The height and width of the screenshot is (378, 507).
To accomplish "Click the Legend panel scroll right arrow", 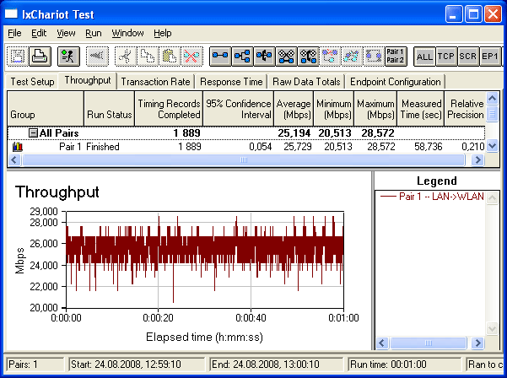I will click(x=477, y=343).
